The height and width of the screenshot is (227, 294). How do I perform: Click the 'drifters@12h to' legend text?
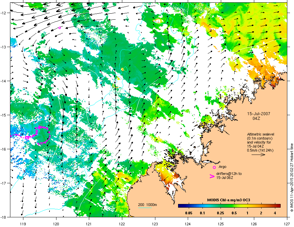coord(229,174)
